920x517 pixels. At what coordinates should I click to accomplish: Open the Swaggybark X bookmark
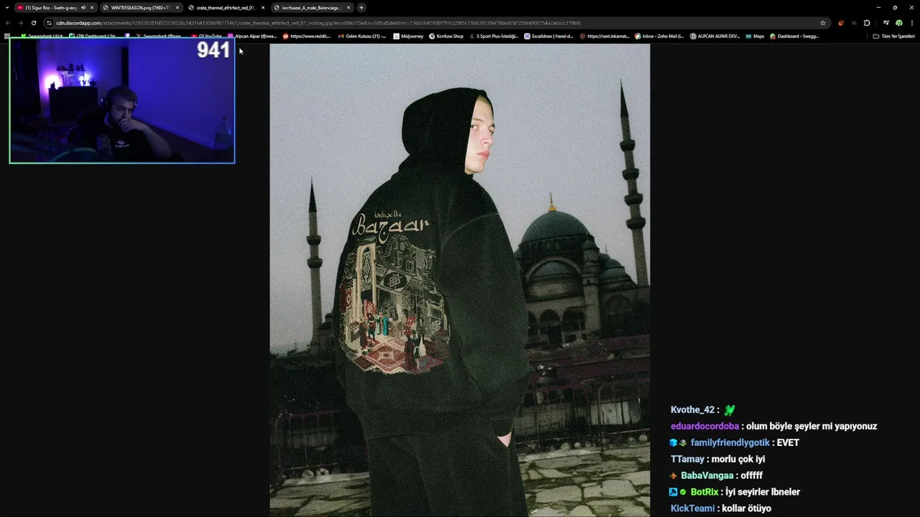158,36
